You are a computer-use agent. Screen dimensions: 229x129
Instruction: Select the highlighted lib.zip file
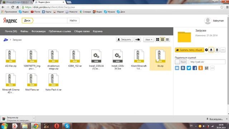coord(160,58)
